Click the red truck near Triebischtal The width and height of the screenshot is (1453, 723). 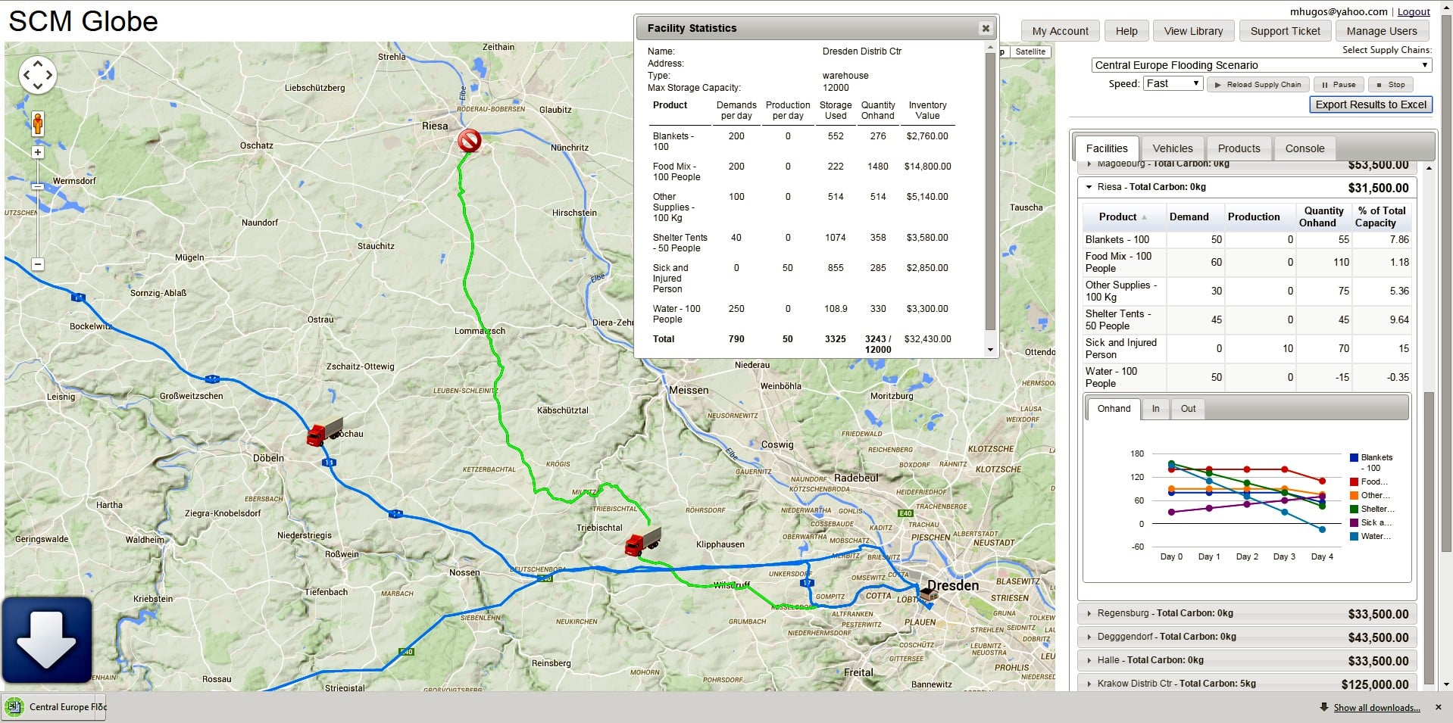[643, 542]
